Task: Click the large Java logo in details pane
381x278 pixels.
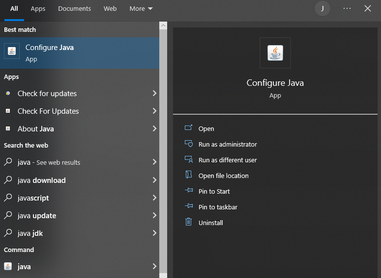Action: point(275,53)
